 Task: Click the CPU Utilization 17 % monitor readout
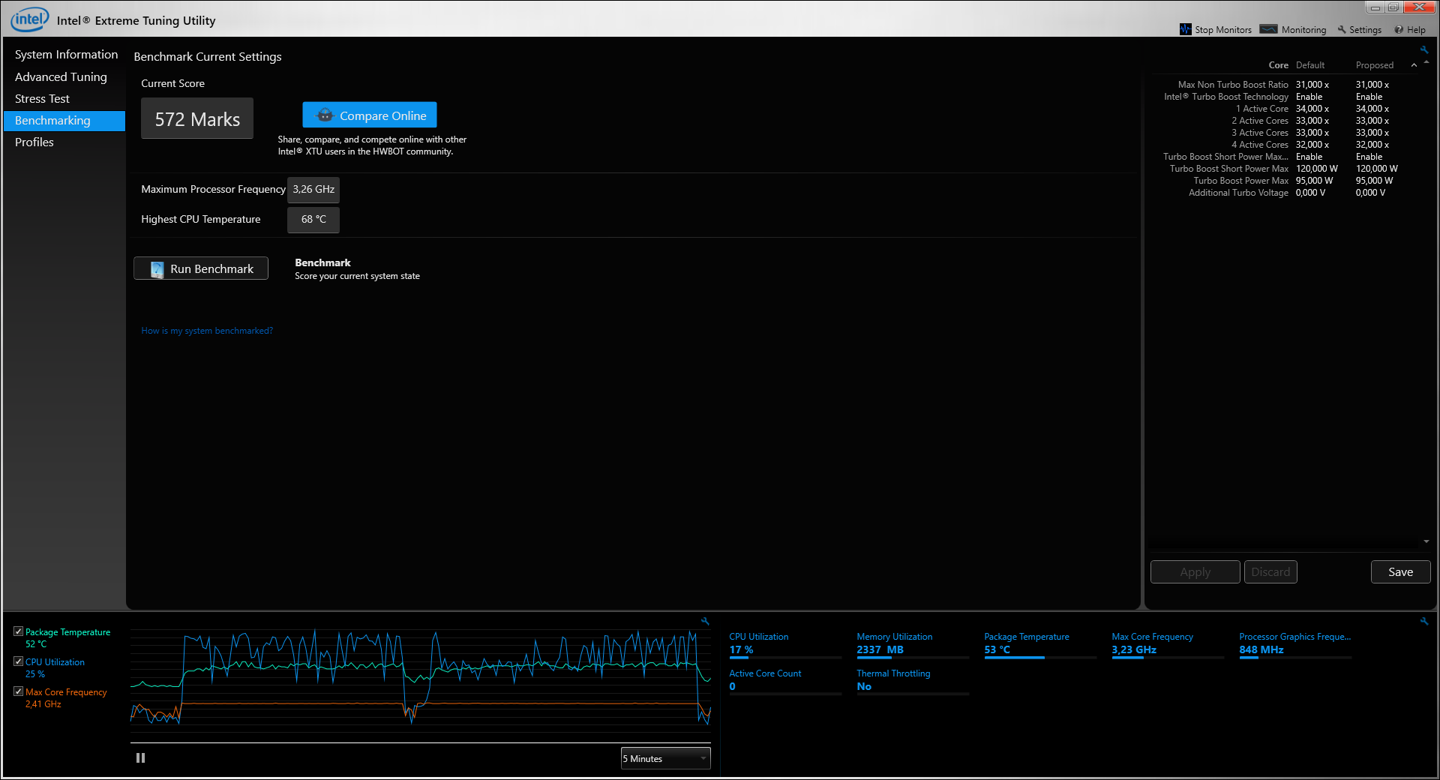(784, 644)
